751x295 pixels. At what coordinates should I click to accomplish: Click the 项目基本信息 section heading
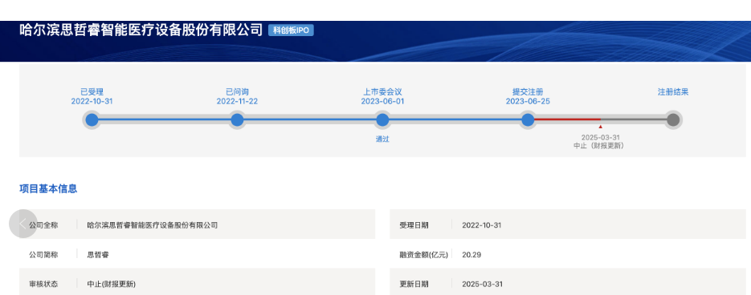pos(48,189)
